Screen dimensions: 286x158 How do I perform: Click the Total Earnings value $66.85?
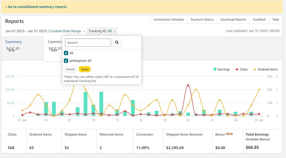[252, 147]
